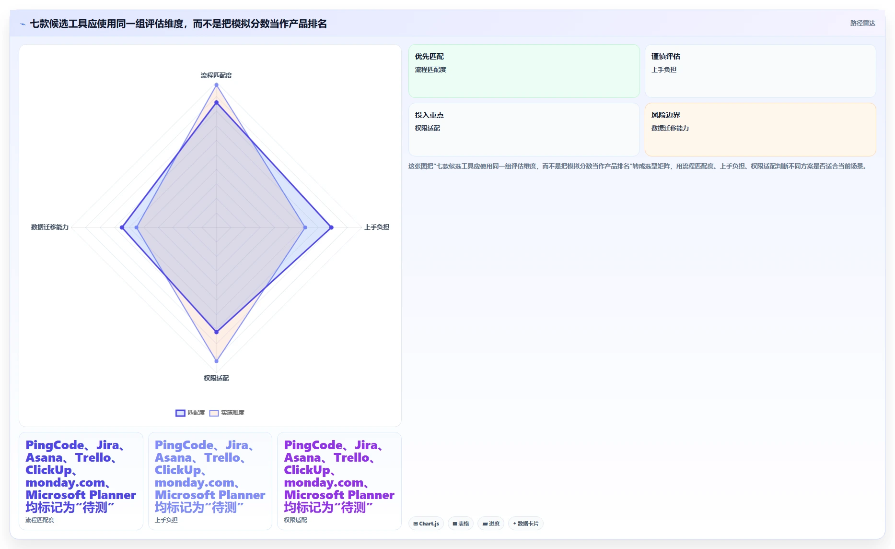895x549 pixels.
Task: Click the 路径雷达 label in the header
Action: point(862,23)
